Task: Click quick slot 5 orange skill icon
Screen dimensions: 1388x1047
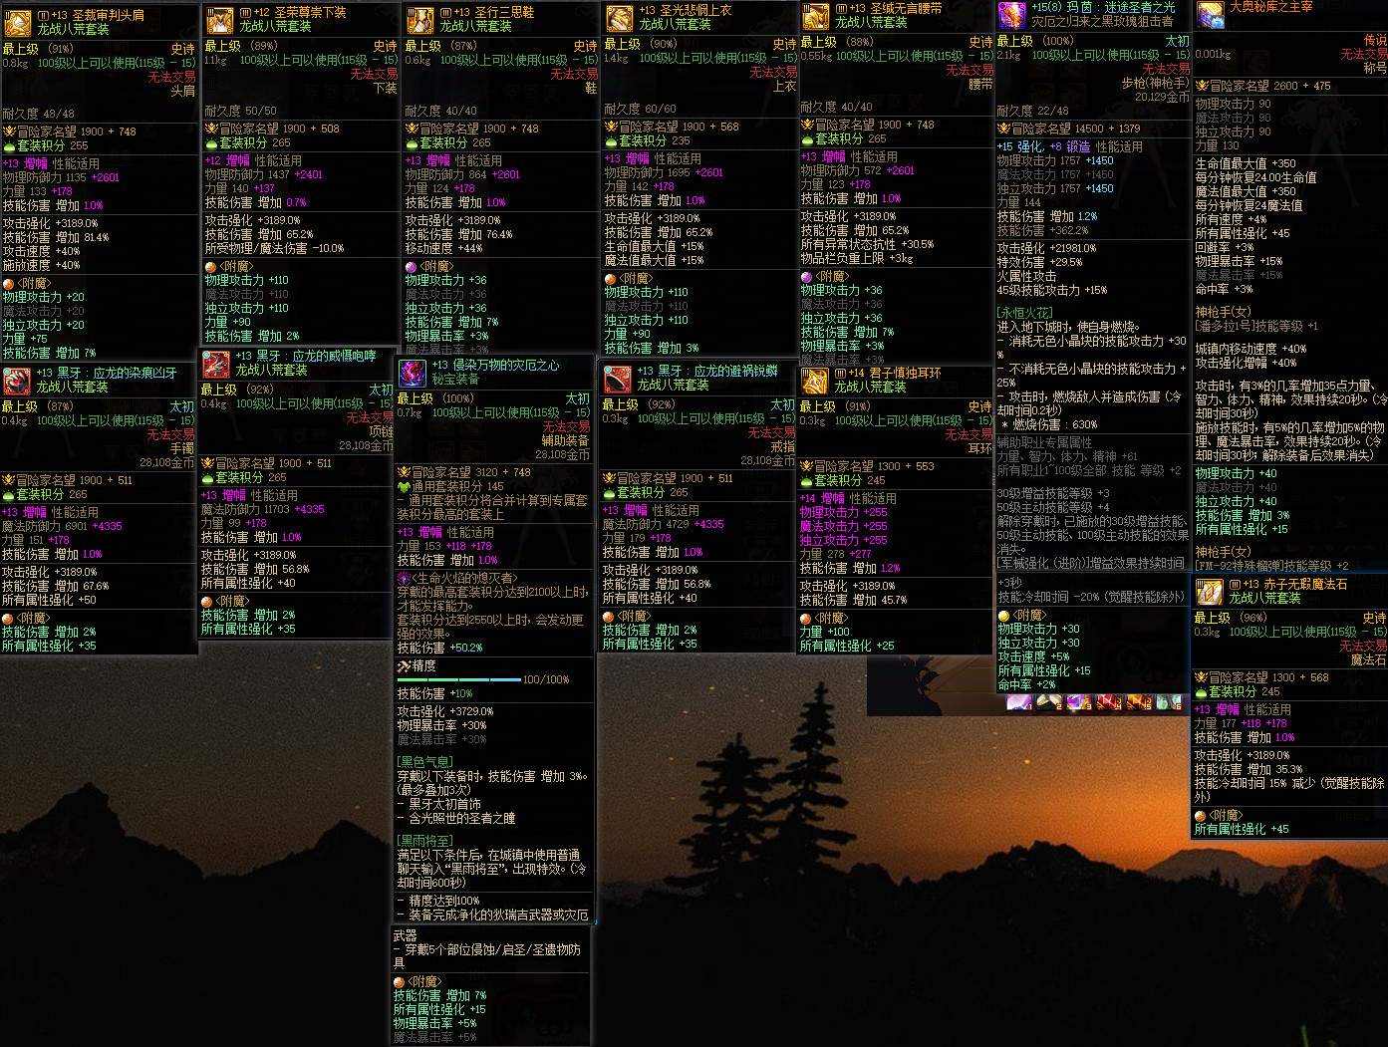Action: pos(1139,702)
